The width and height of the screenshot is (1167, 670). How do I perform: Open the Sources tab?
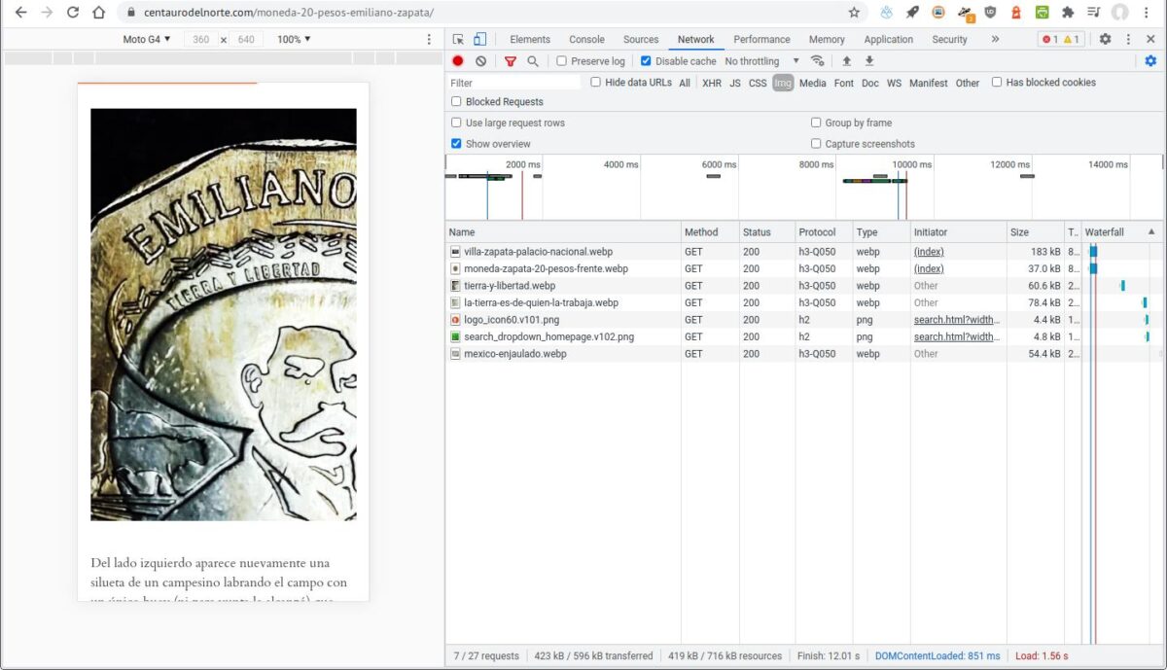point(641,39)
